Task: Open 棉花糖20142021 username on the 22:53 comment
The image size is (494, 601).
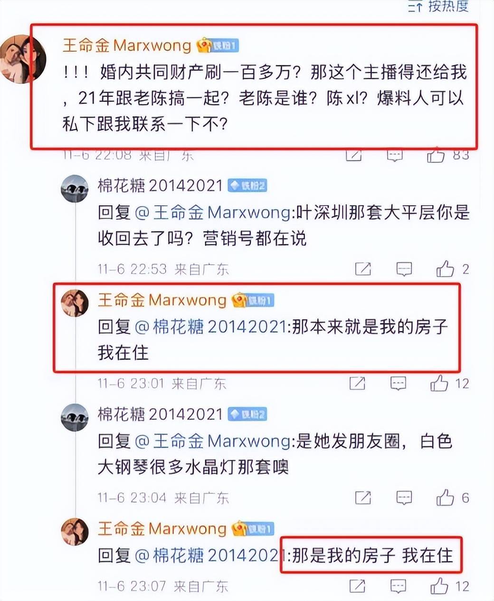Action: click(160, 186)
